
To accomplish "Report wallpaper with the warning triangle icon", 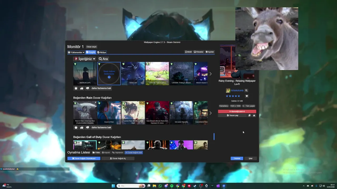I will (x=254, y=115).
